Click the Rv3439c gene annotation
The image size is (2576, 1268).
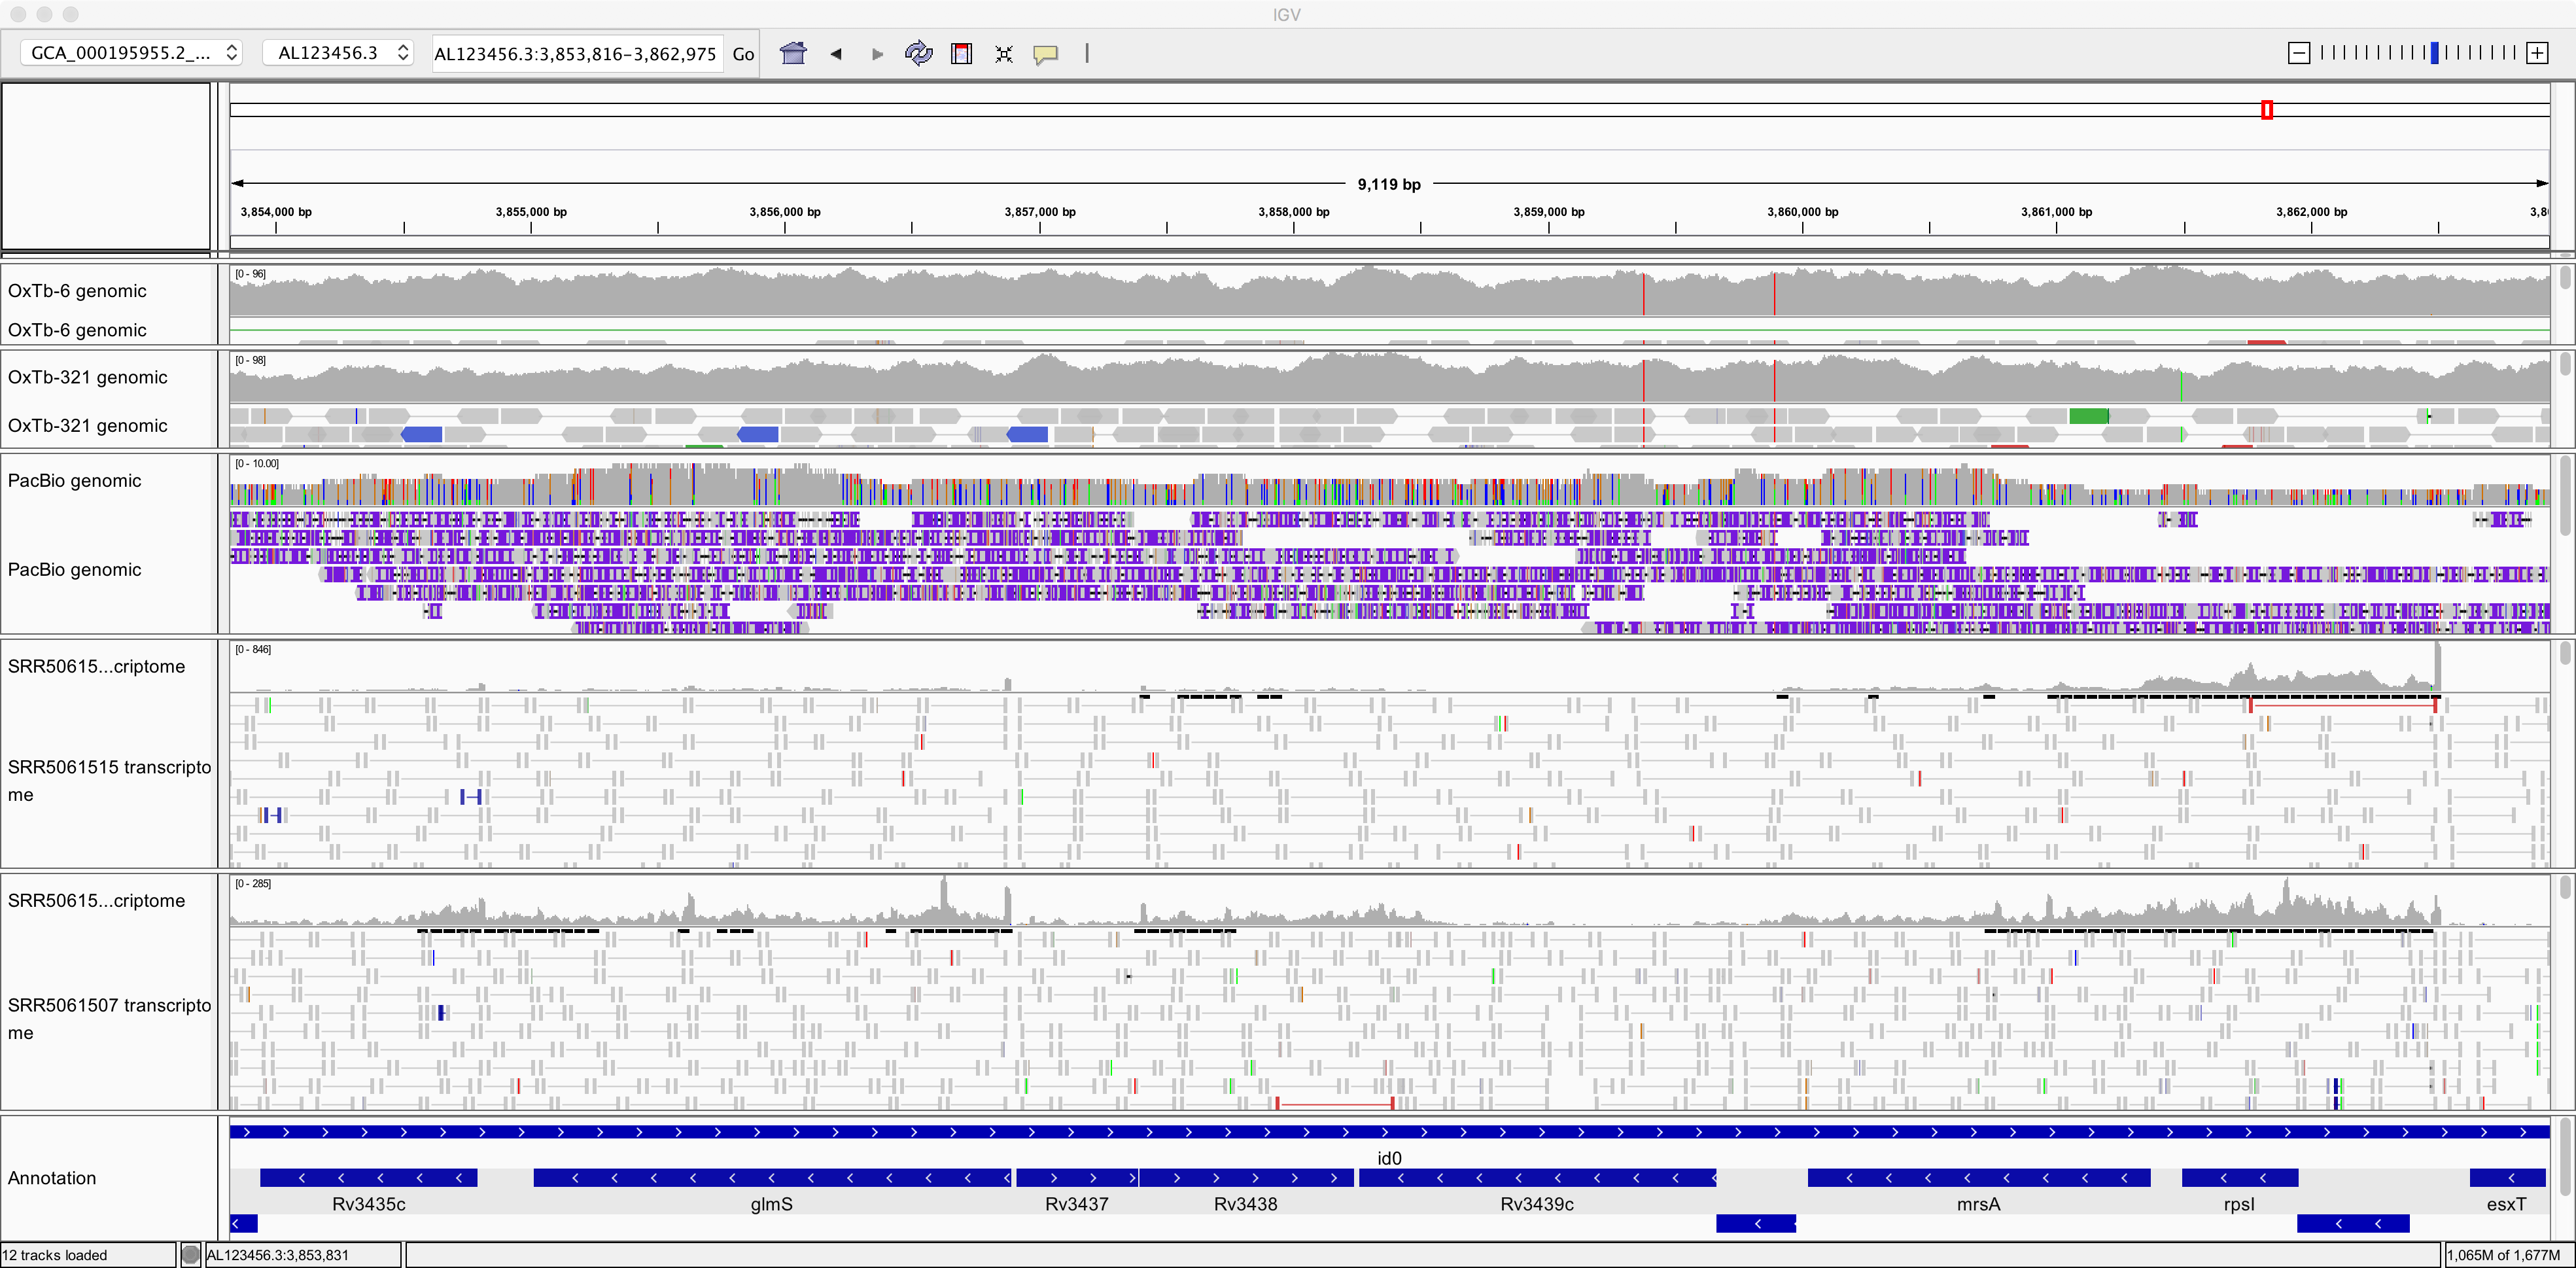tap(1536, 1178)
